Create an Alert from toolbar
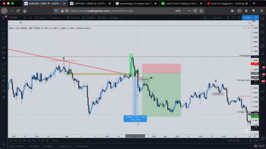Screen dimensions: 266x149 [102, 18]
